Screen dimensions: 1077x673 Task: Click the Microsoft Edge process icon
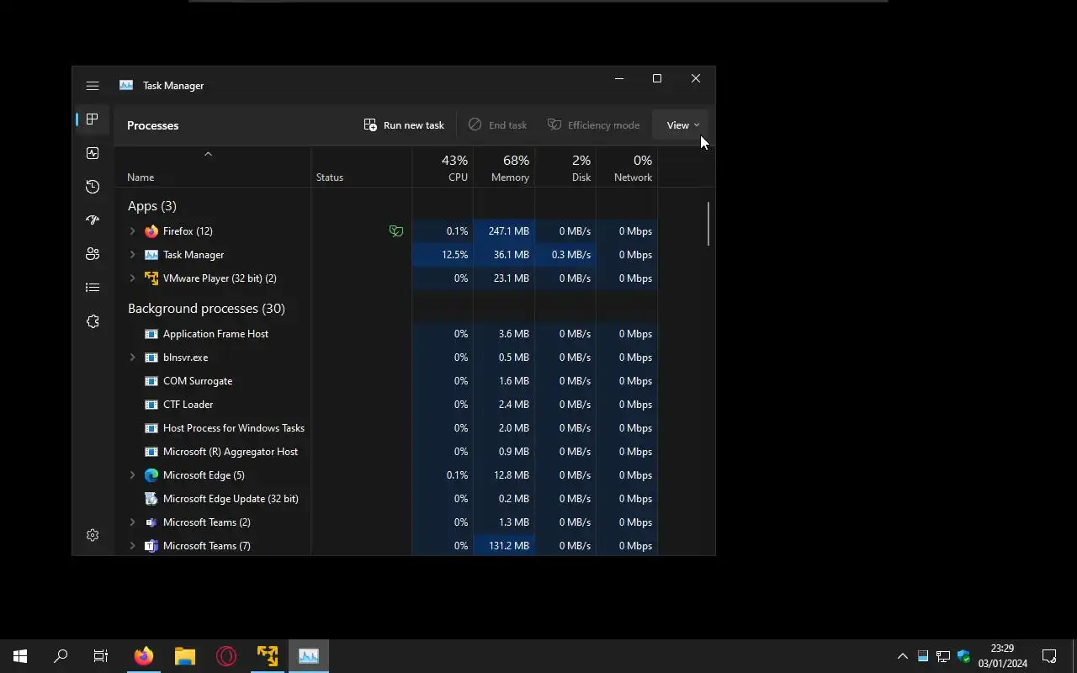tap(151, 474)
